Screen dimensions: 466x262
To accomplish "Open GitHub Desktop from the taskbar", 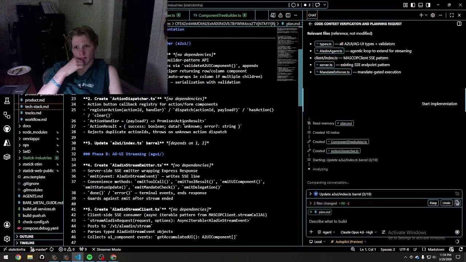I will tap(42, 257).
